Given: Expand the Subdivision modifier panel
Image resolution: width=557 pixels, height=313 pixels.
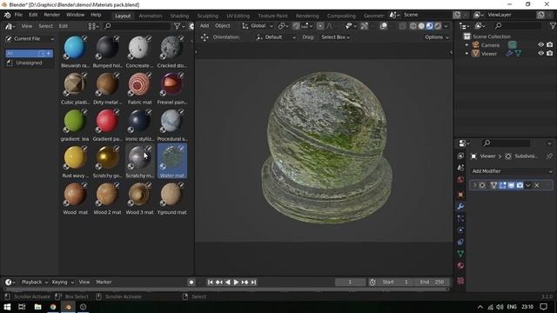Looking at the screenshot, I should 475,185.
